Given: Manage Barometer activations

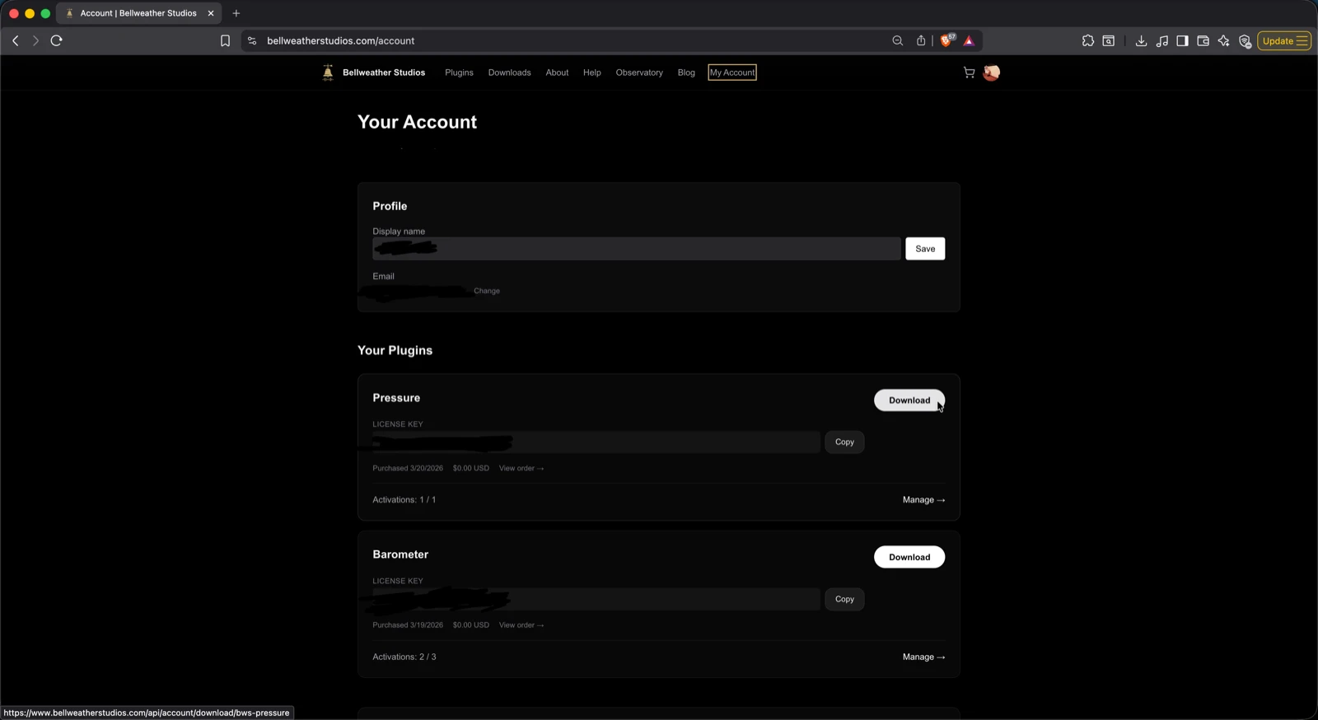Looking at the screenshot, I should [x=923, y=657].
